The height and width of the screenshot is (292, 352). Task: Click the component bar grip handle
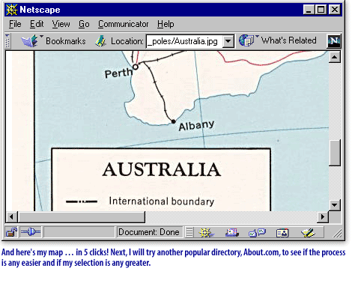click(189, 233)
